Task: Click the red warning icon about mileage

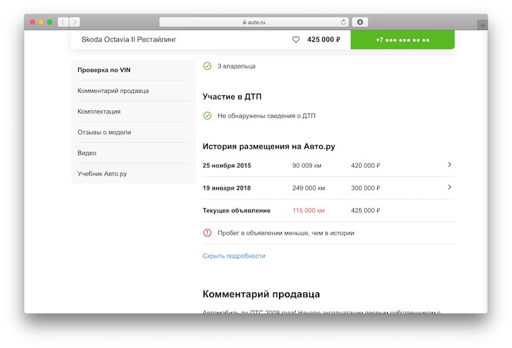Action: coord(207,233)
